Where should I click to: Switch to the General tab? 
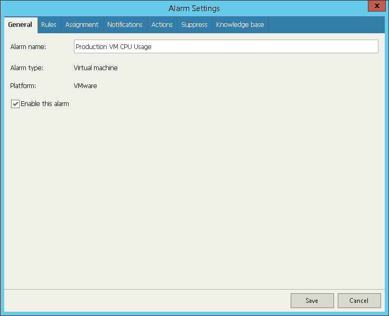(21, 25)
